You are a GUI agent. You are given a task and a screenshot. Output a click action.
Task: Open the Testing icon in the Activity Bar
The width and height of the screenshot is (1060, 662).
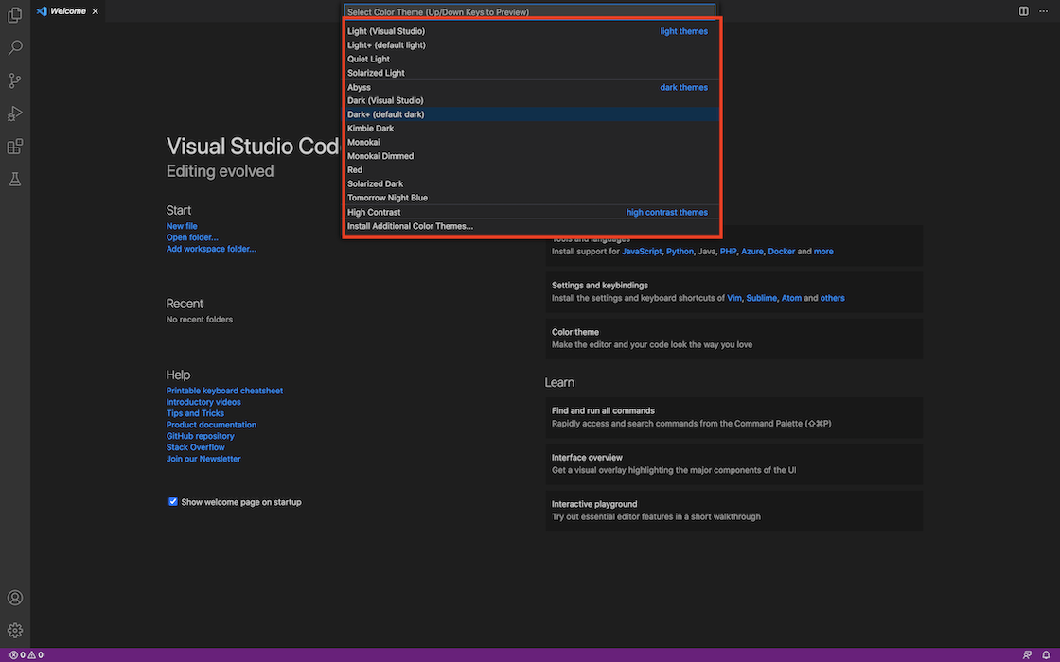pos(14,178)
